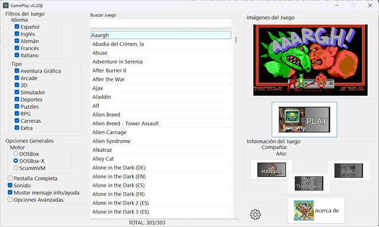Uncheck the RPG type filter
Screen dimensions: 379x227
coord(17,113)
